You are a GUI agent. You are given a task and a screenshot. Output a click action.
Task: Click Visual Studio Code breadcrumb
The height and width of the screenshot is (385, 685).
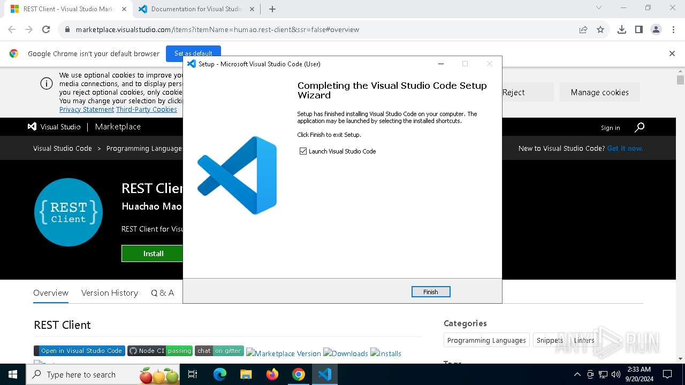[63, 148]
